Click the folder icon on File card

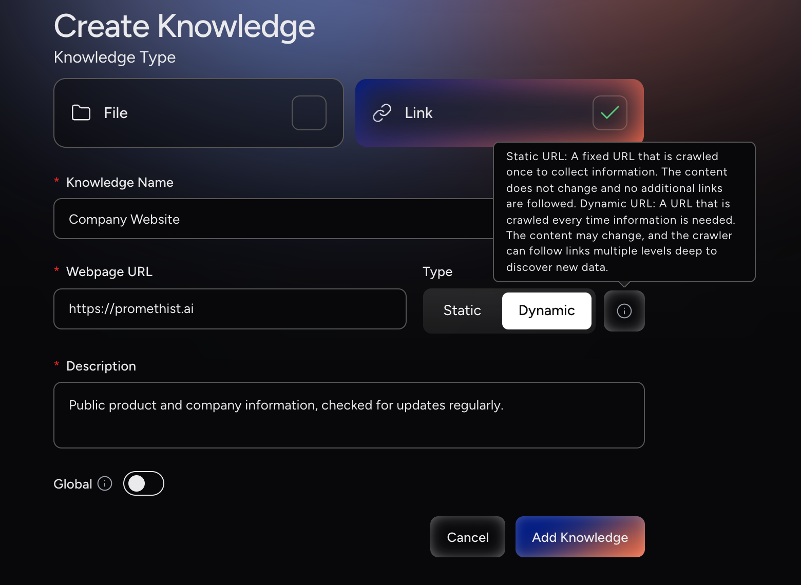[x=81, y=113]
